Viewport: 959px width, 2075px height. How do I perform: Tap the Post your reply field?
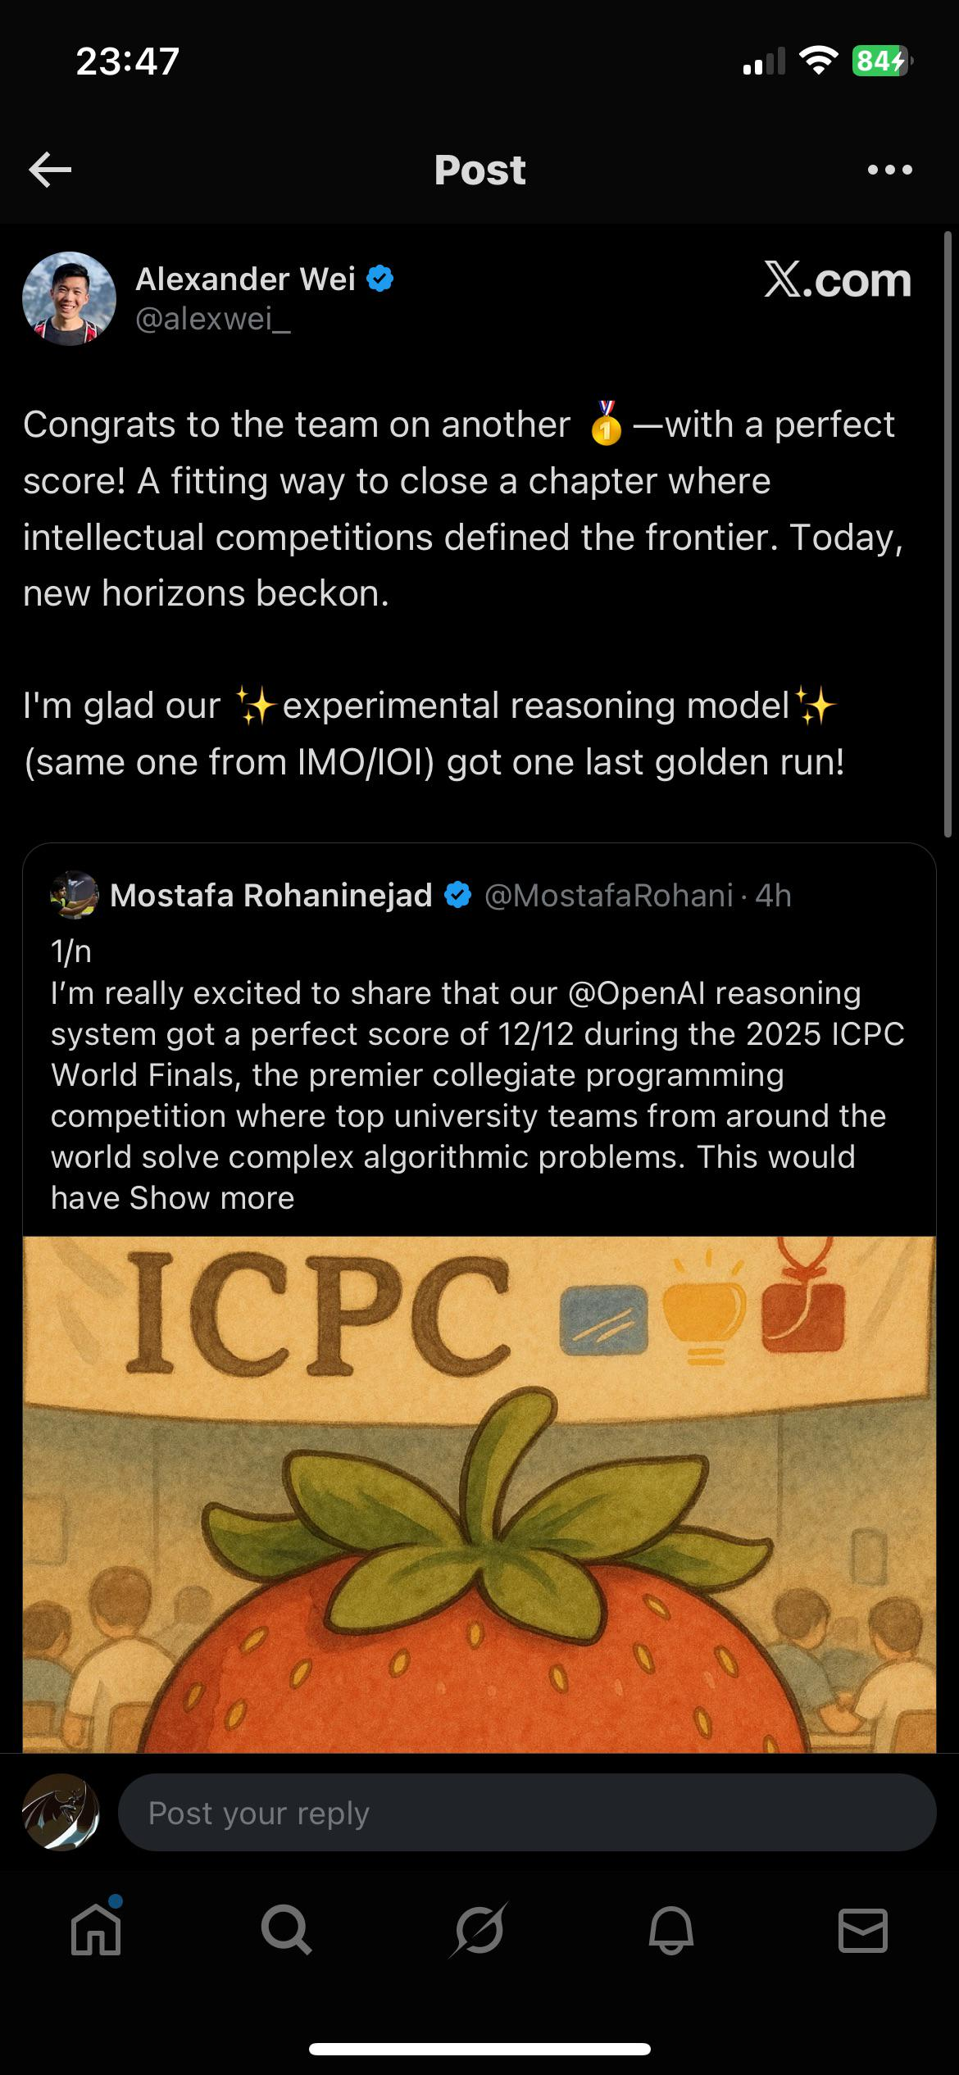[526, 1813]
